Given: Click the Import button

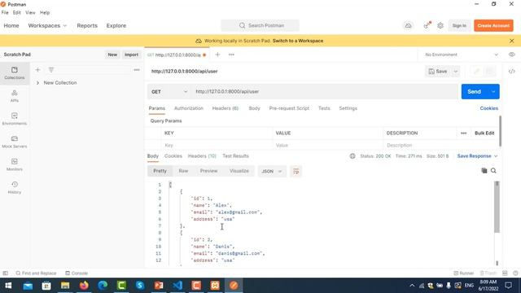Looking at the screenshot, I should point(131,55).
